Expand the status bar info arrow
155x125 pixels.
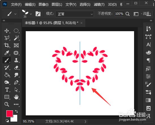(85, 122)
